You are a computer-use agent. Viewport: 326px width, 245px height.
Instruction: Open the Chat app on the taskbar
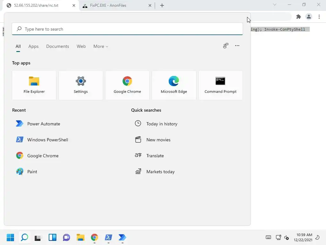click(67, 237)
